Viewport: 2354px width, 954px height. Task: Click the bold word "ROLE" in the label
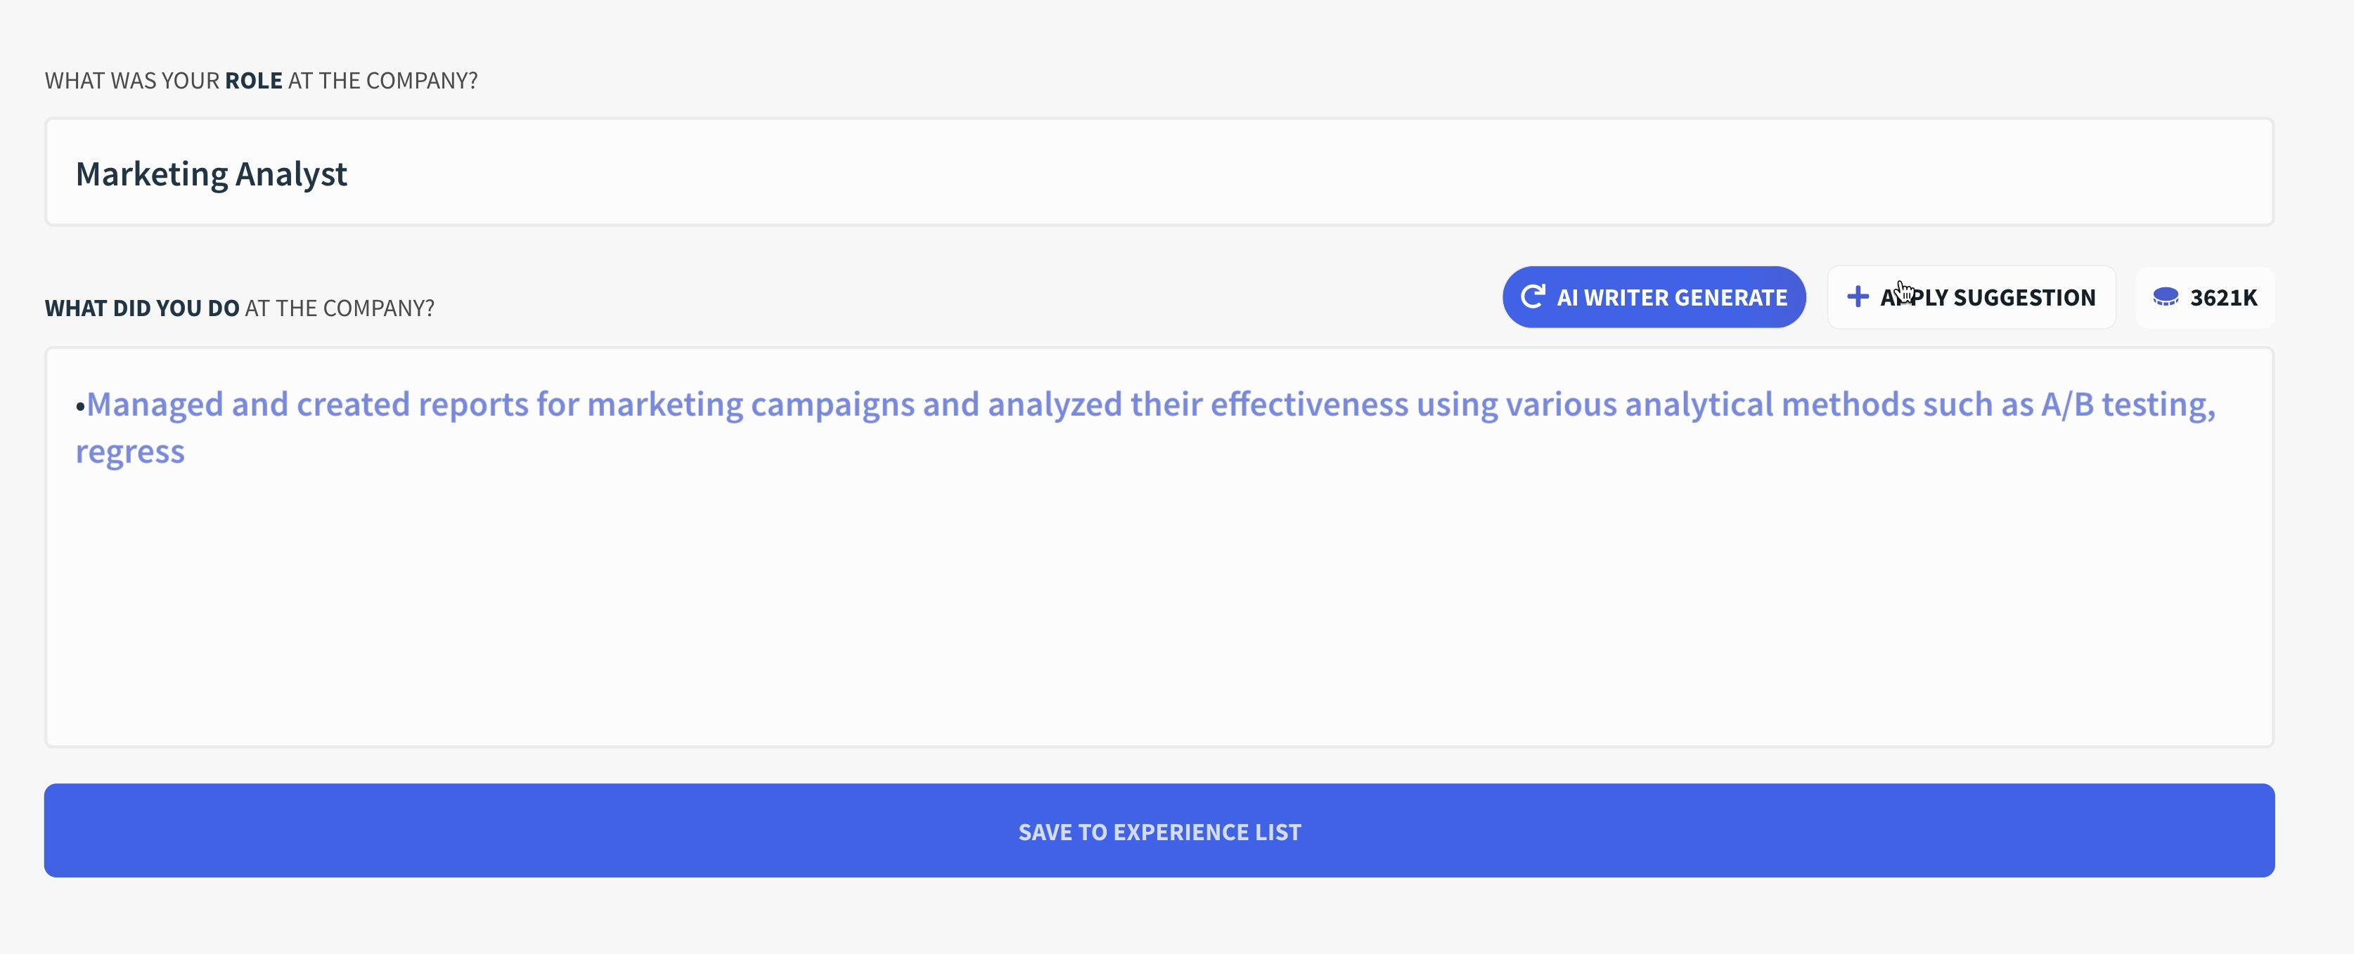[x=253, y=80]
